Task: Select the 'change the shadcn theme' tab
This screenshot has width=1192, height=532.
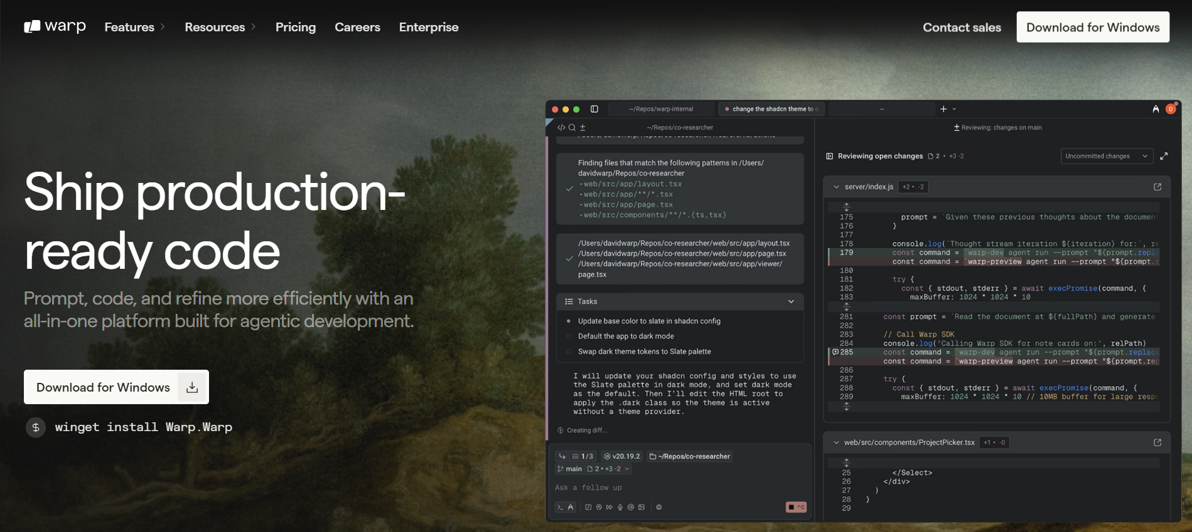Action: click(x=771, y=109)
